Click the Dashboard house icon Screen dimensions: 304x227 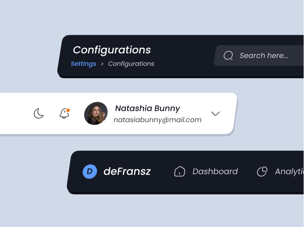point(180,171)
